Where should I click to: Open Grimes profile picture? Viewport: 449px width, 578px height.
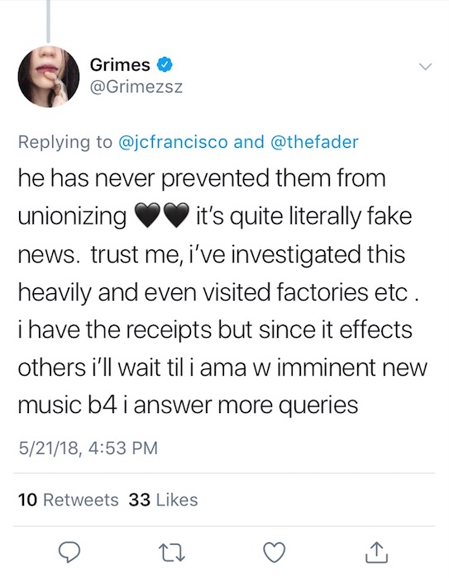[x=49, y=77]
